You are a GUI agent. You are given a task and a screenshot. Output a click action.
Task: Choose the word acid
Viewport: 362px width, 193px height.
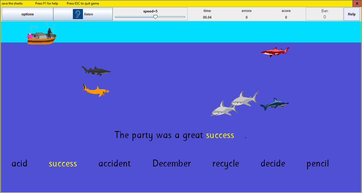tap(19, 163)
